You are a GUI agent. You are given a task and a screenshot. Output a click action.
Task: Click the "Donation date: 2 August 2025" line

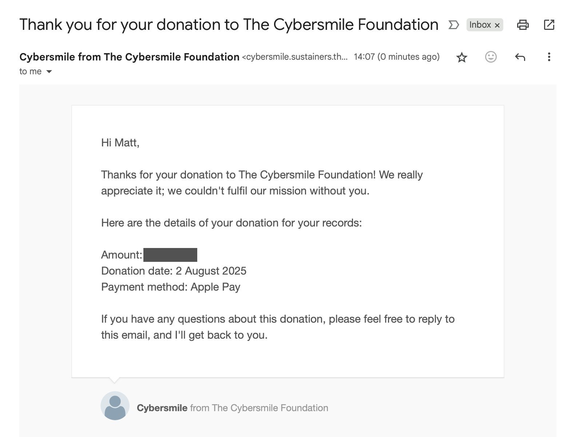click(174, 271)
